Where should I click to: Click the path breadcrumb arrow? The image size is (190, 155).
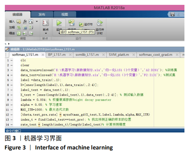tap(9, 44)
